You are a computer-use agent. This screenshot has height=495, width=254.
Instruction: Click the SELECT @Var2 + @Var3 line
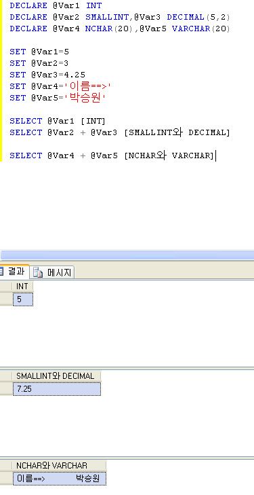point(120,132)
